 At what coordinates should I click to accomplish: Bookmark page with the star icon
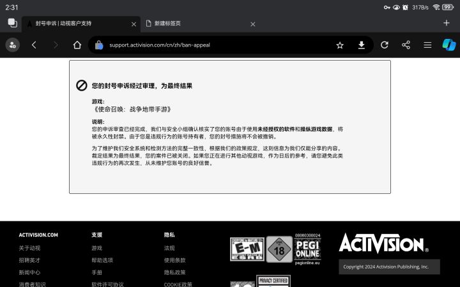340,45
